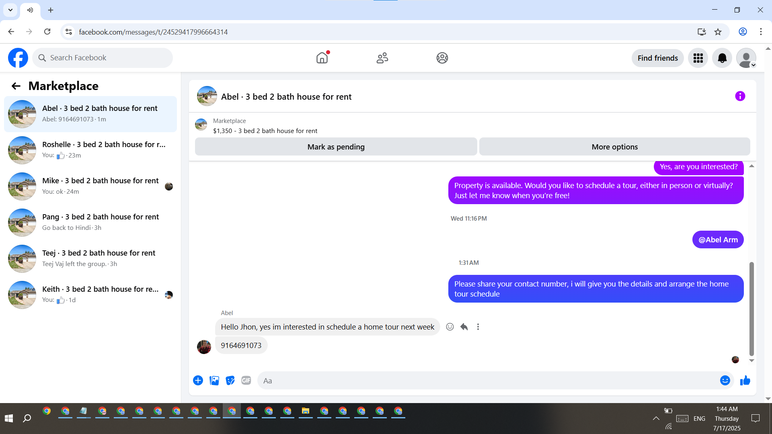Open the Mike conversation
Screen dimensions: 772x434
90,186
